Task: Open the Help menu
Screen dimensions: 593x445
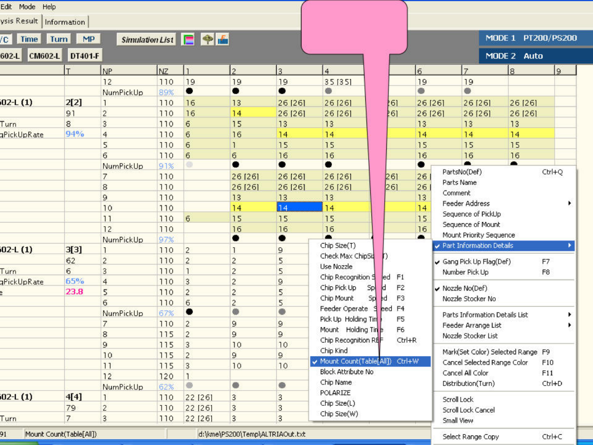Action: click(49, 7)
